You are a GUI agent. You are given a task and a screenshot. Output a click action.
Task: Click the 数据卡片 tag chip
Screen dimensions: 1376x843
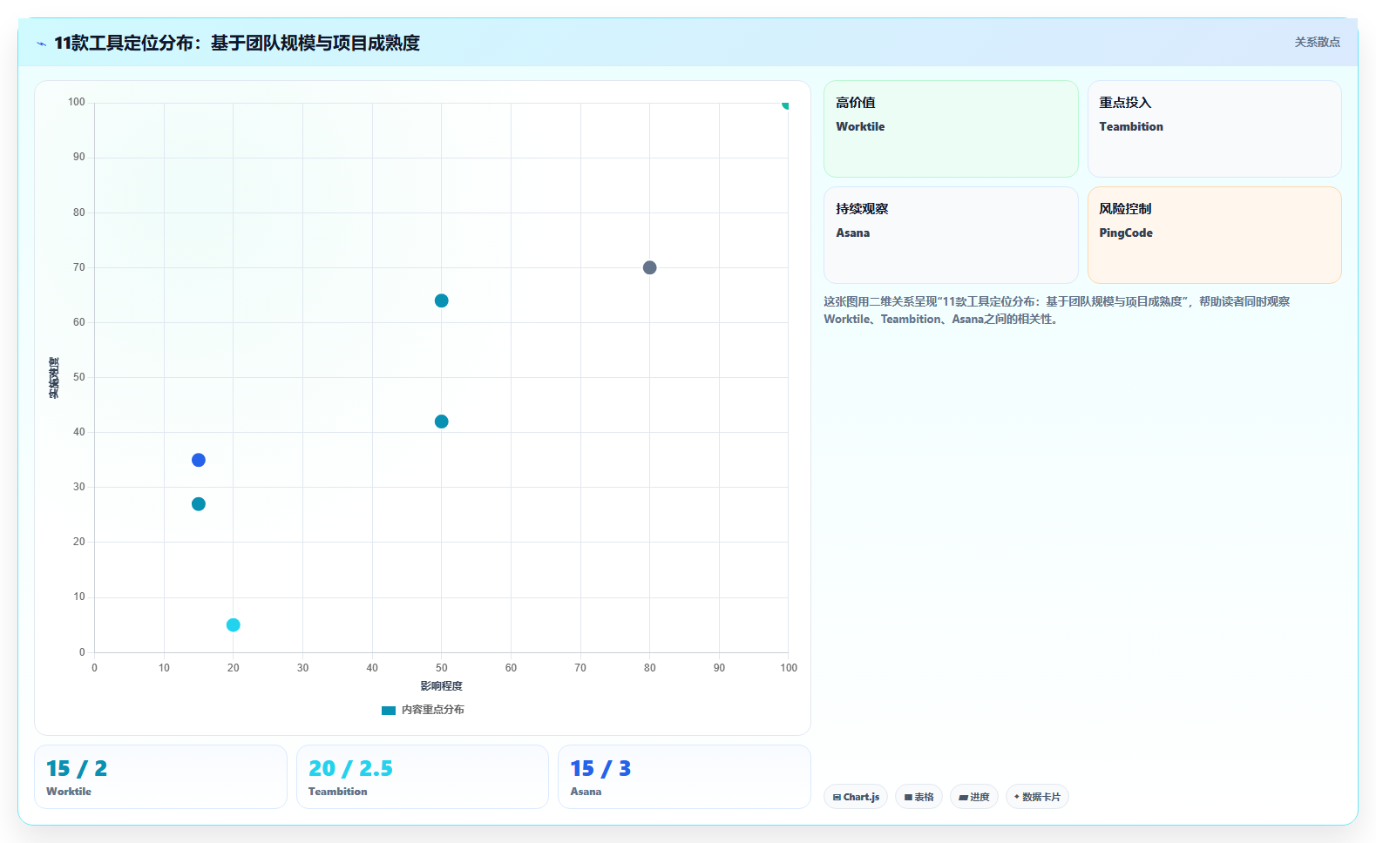tap(1037, 797)
